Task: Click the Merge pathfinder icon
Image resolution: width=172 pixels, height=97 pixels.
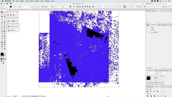Action: tap(155, 96)
